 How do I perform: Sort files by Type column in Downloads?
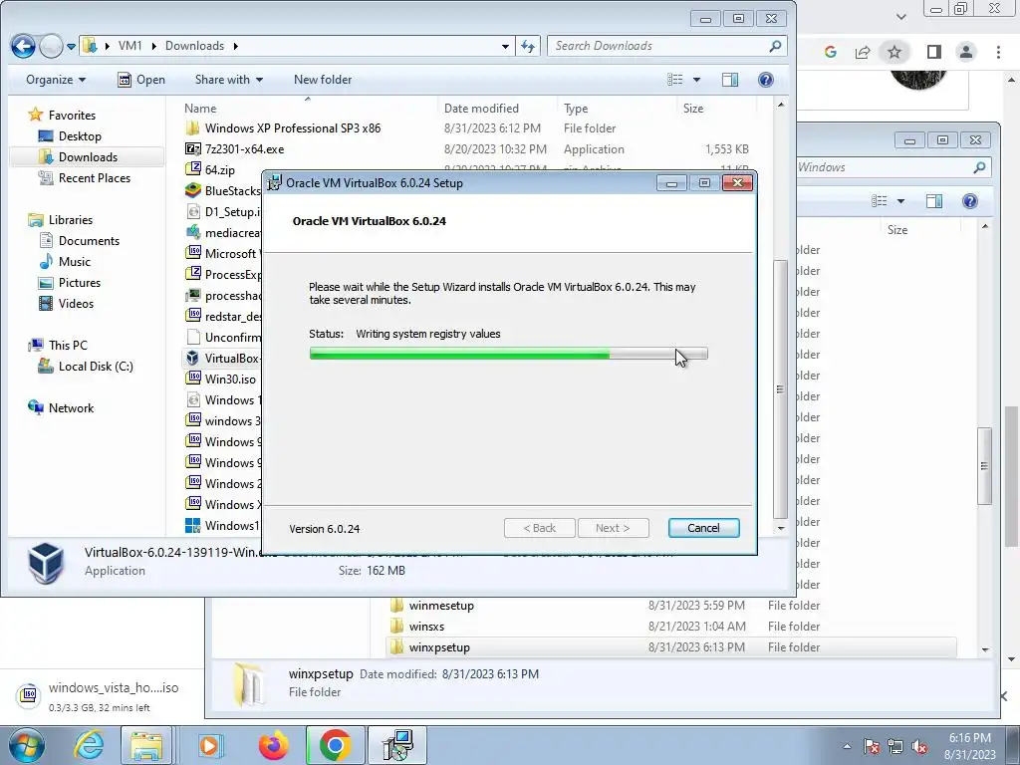point(576,109)
